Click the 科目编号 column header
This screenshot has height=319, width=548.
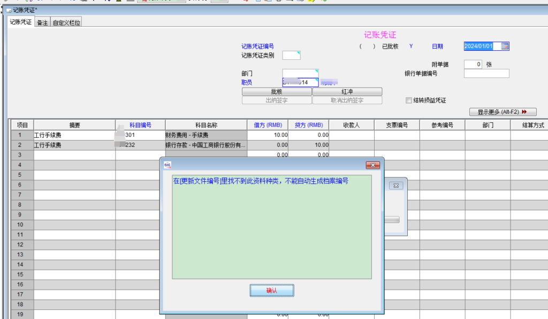[140, 125]
